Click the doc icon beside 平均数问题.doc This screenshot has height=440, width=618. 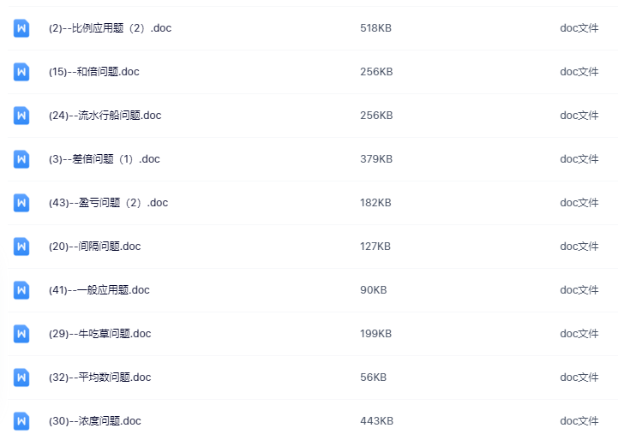tap(21, 378)
